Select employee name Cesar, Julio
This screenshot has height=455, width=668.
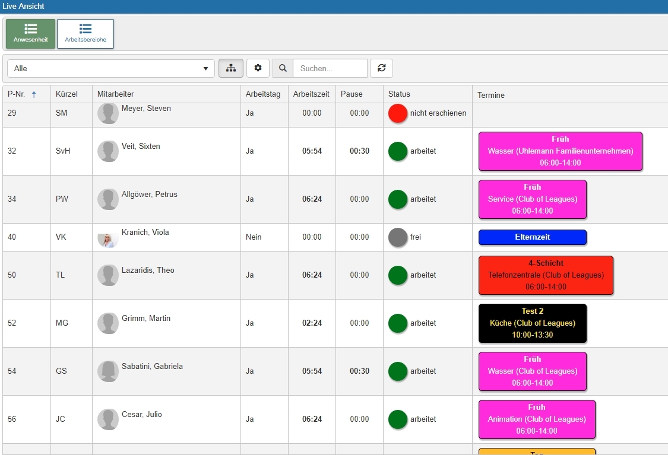[141, 415]
